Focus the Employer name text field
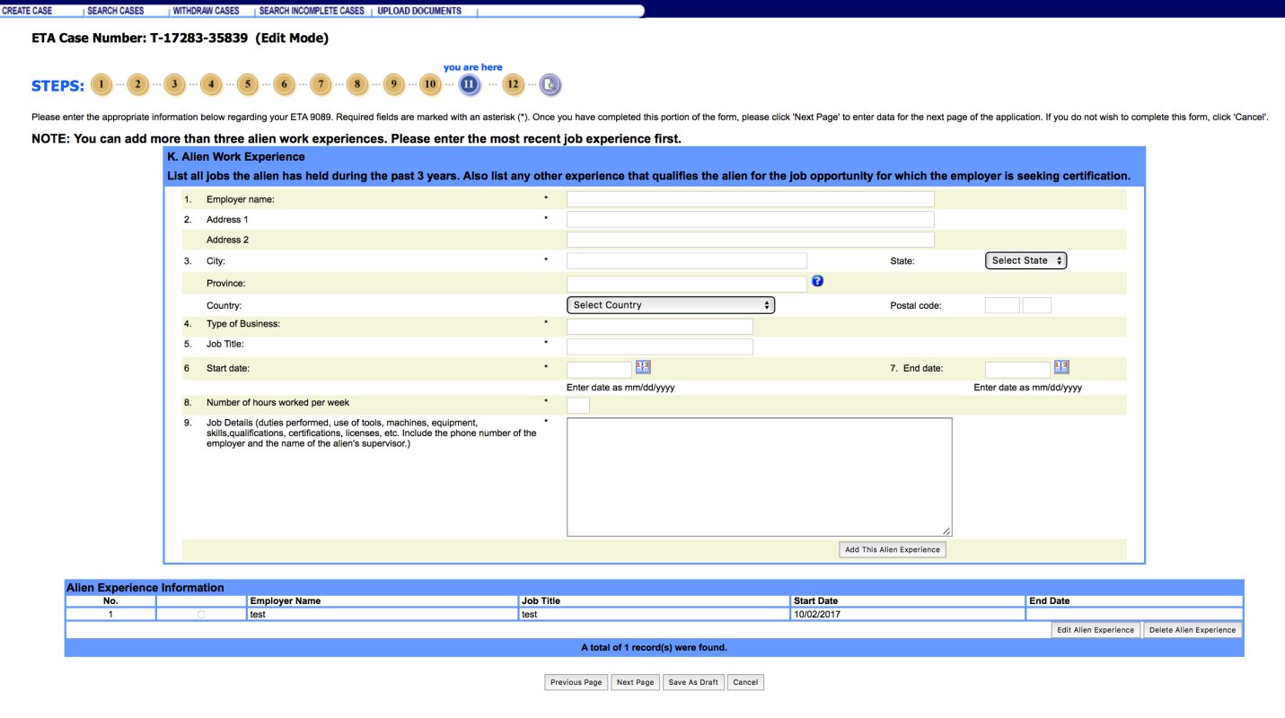Screen dimensions: 1285x718 pyautogui.click(x=750, y=199)
